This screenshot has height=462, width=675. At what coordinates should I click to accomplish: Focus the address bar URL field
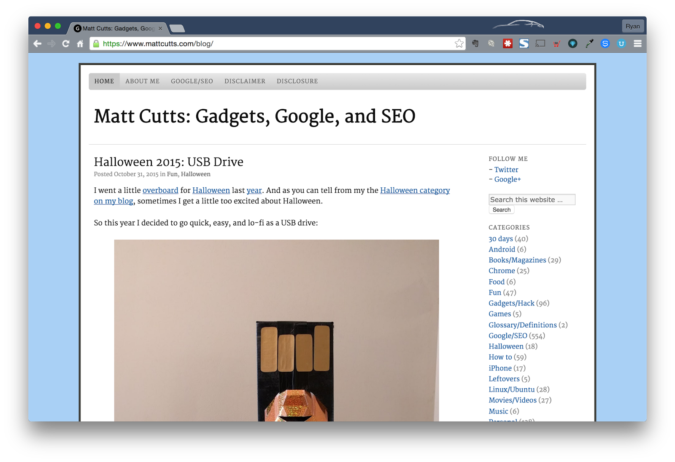[277, 43]
